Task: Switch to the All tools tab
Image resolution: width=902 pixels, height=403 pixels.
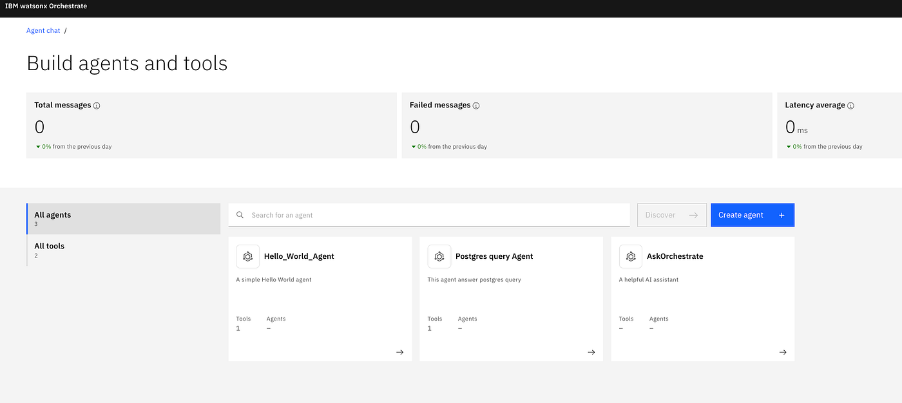Action: pos(124,250)
